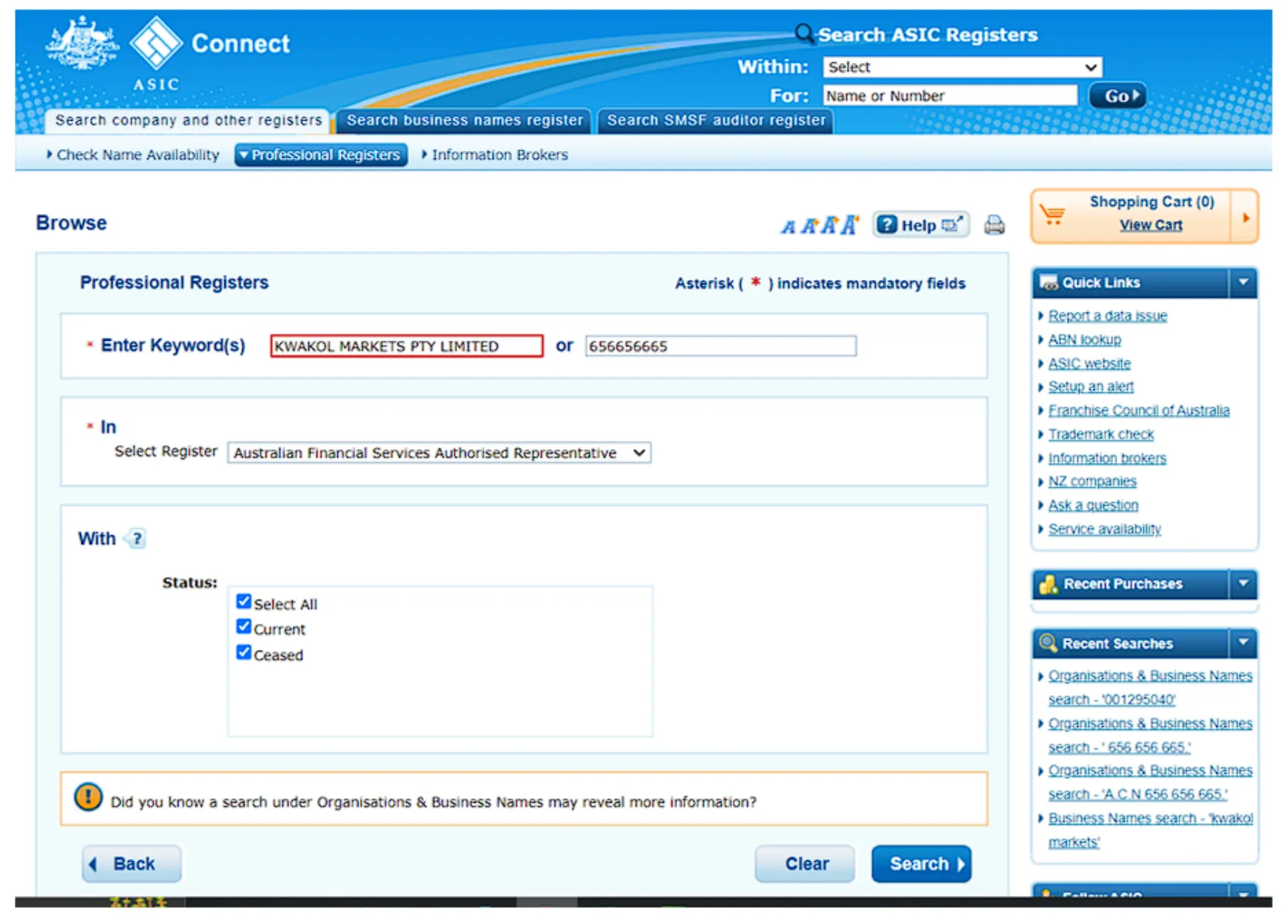Expand the Professional Registers submenu
Viewport: 1282px width, 924px height.
(x=322, y=155)
